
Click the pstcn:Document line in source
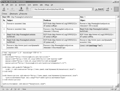click(24, 84)
